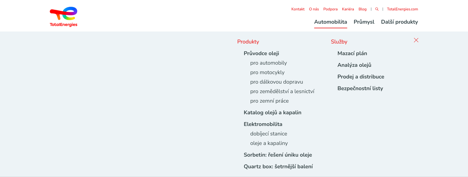Choose pro automobily under Průvodce oleji
Image resolution: width=468 pixels, height=177 pixels.
268,63
